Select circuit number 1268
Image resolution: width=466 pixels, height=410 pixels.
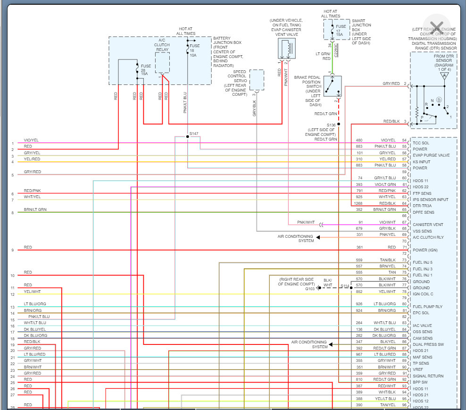[358, 204]
